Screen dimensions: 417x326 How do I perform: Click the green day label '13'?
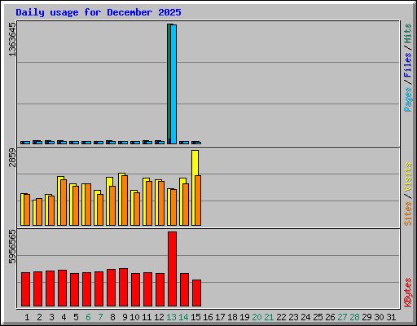tap(171, 317)
